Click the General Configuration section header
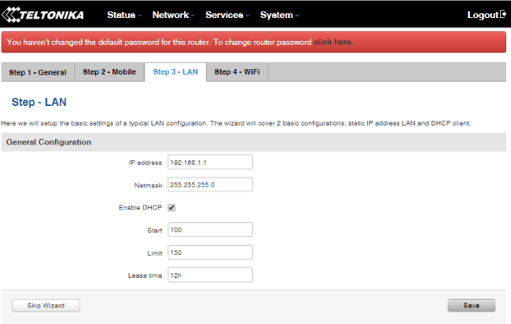This screenshot has height=324, width=511. pyautogui.click(x=49, y=142)
